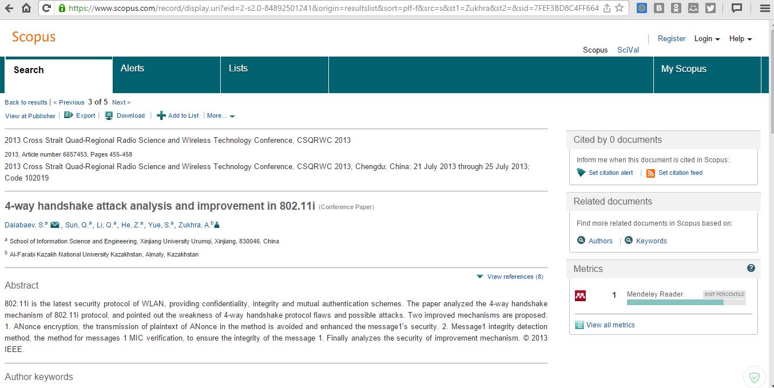
Task: Open the My Scopus tab
Action: pyautogui.click(x=684, y=69)
